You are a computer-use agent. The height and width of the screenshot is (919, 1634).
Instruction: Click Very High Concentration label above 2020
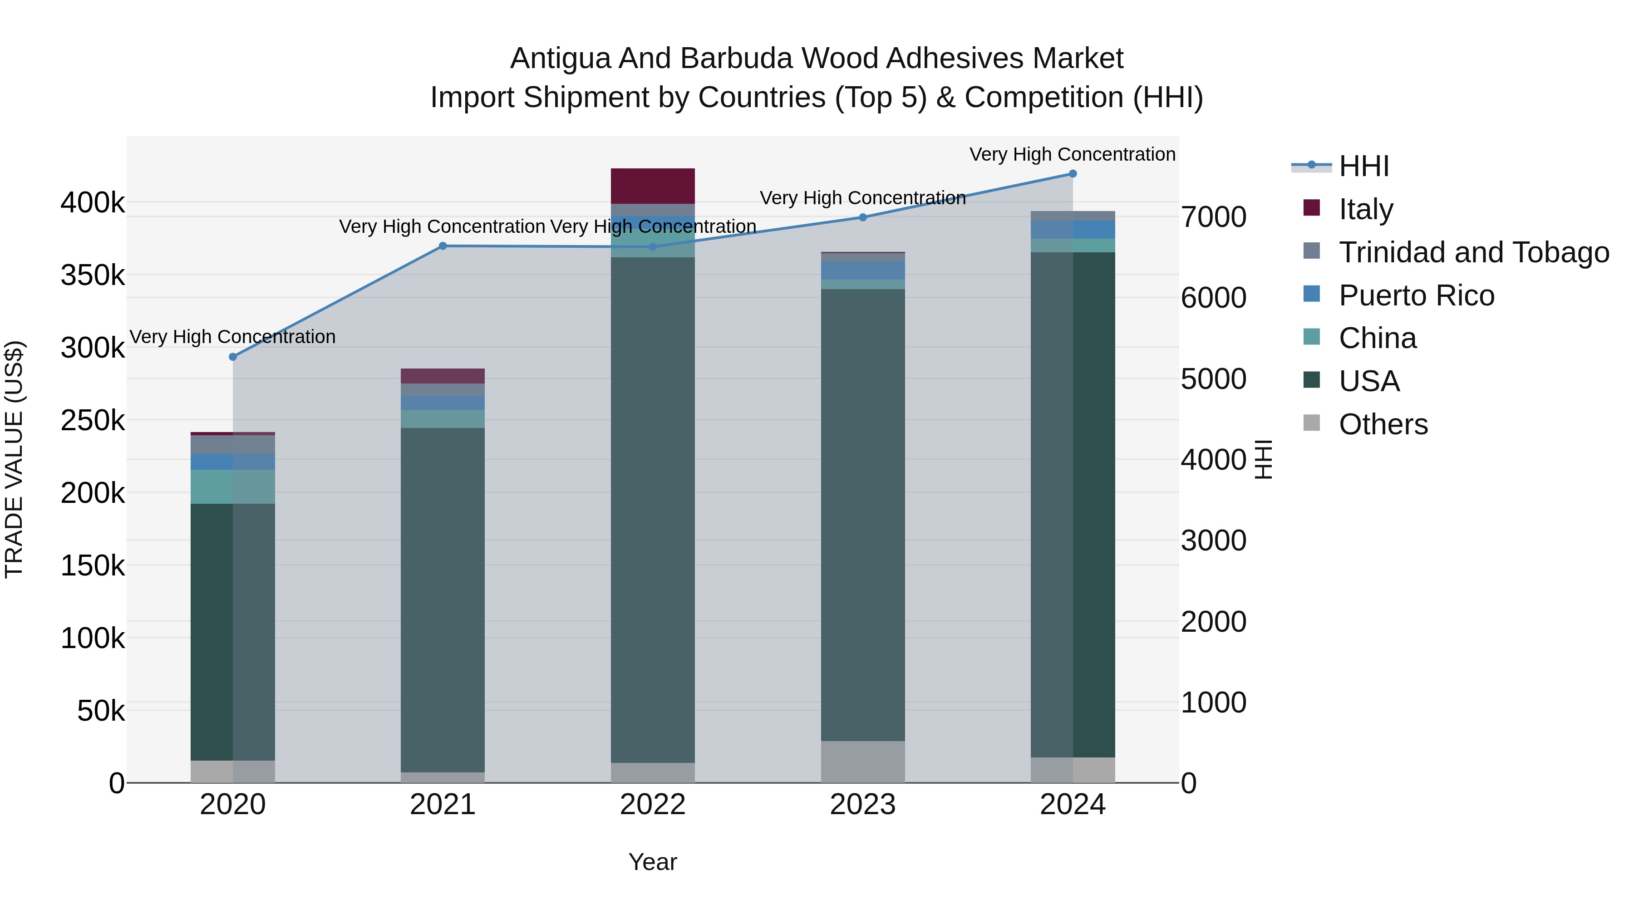point(233,337)
